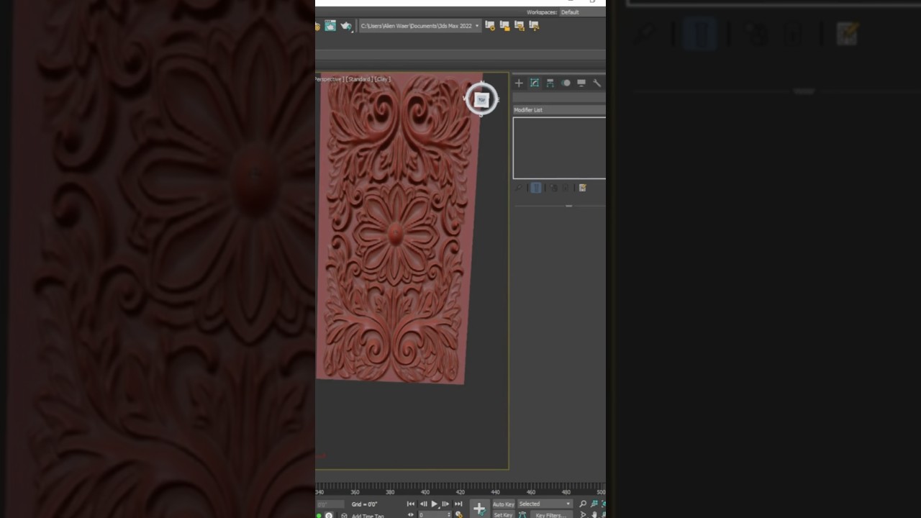Screen dimensions: 921x518
Task: Open Time Configuration clock icon
Action: click(x=459, y=515)
